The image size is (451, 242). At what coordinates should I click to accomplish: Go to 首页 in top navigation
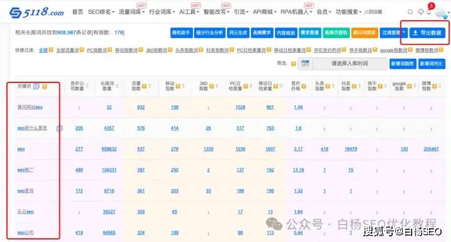point(78,12)
